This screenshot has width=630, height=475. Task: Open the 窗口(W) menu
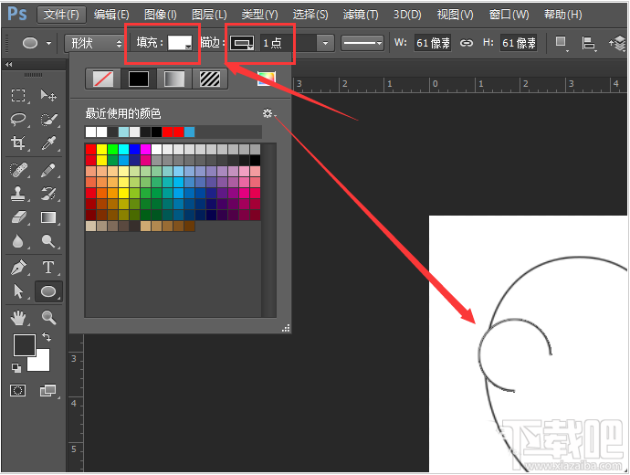509,15
